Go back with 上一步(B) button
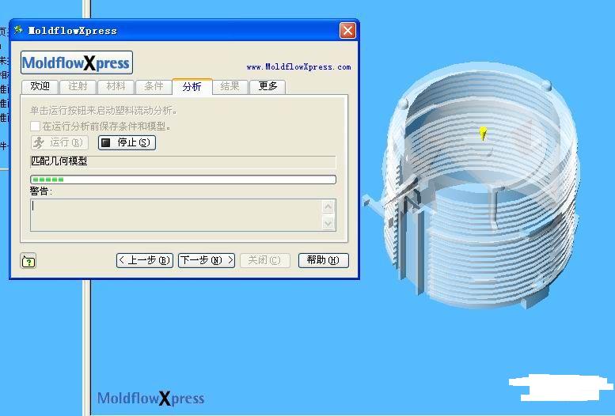 145,260
